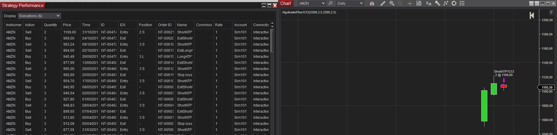Open the AMZN instrument dropdown
This screenshot has width=557, height=135.
(312, 3)
